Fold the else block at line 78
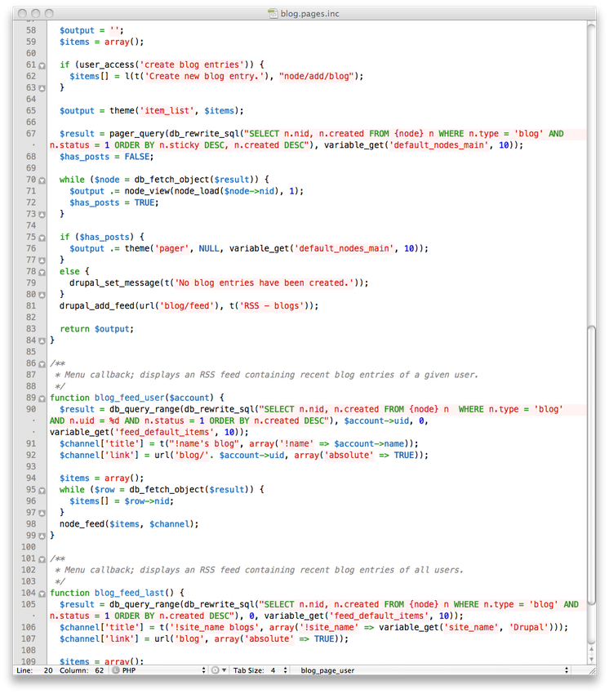The width and height of the screenshot is (609, 694). (x=42, y=272)
